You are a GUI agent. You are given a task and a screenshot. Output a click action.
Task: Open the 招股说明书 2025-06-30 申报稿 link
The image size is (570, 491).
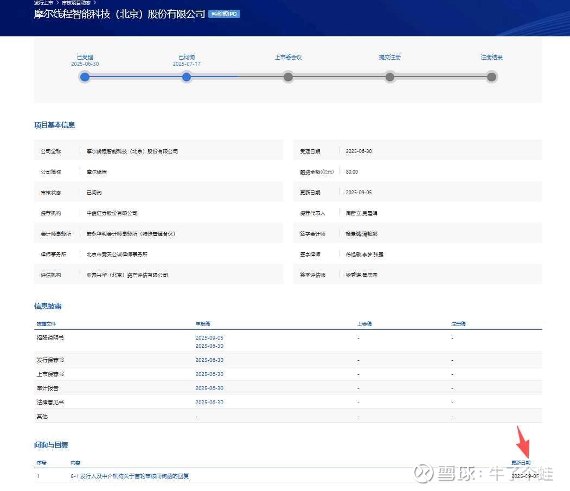(x=209, y=346)
